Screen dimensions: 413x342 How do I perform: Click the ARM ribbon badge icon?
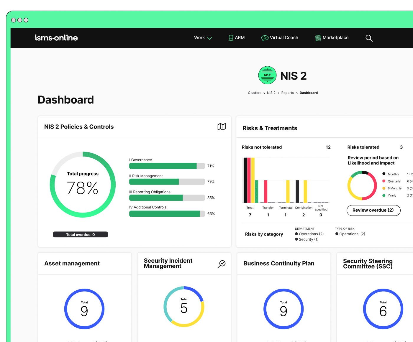(x=231, y=38)
